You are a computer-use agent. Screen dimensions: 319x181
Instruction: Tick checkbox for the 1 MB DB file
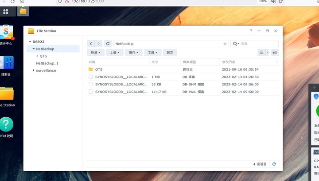[x=90, y=77]
